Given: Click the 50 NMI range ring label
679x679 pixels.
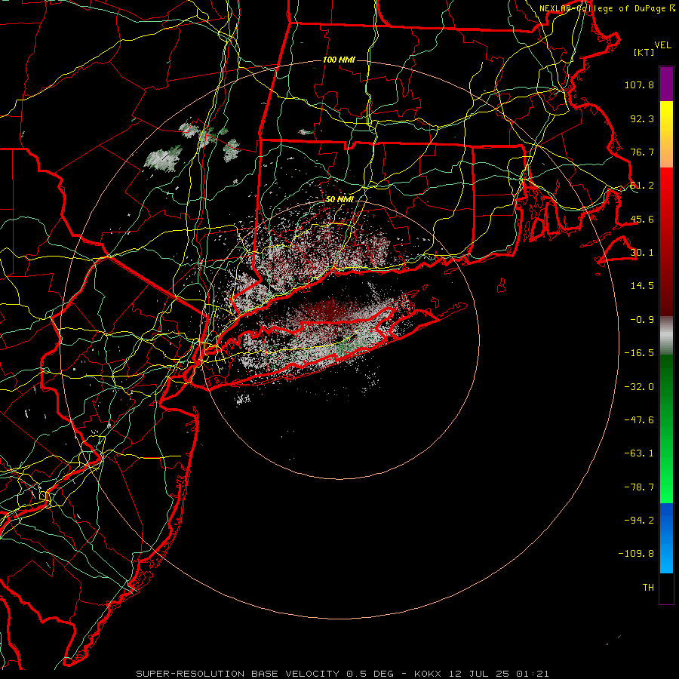Looking at the screenshot, I should [x=340, y=200].
